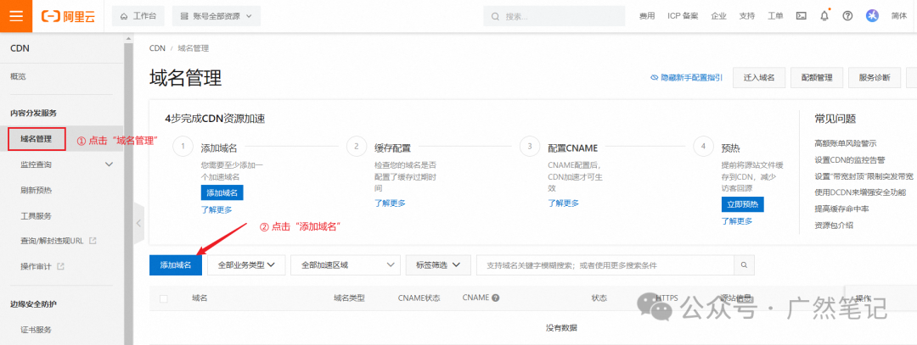Open the orange hamburger menu
Image resolution: width=917 pixels, height=345 pixels.
[x=16, y=16]
